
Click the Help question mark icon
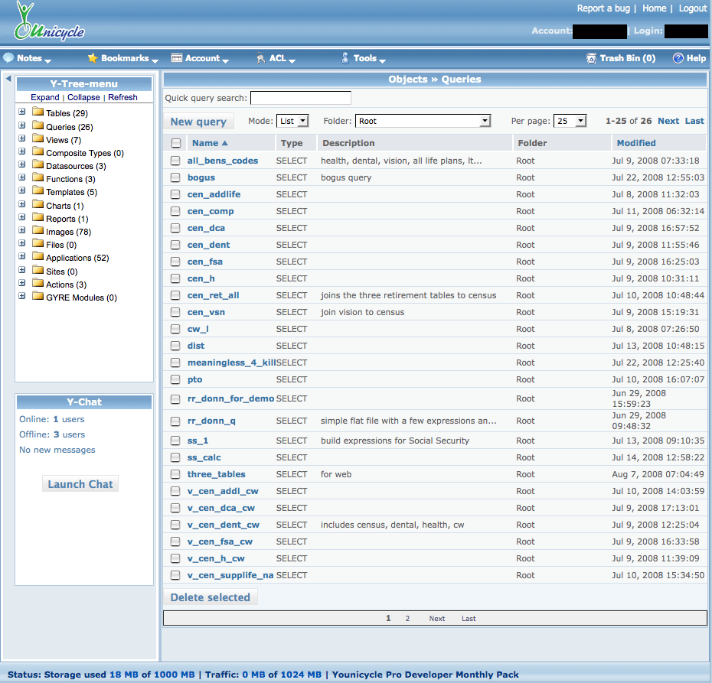click(x=678, y=58)
